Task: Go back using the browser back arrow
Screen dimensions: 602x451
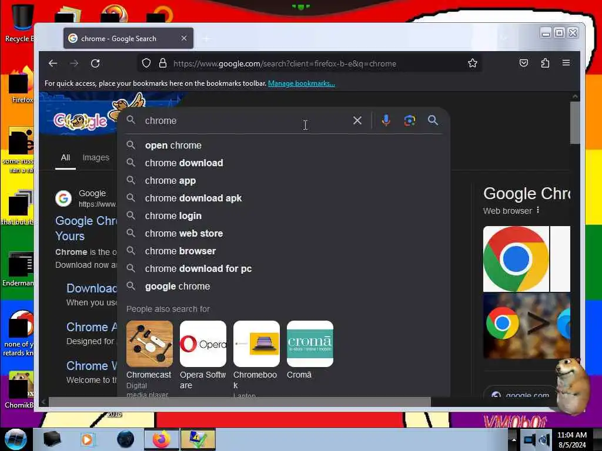Action: pos(53,63)
